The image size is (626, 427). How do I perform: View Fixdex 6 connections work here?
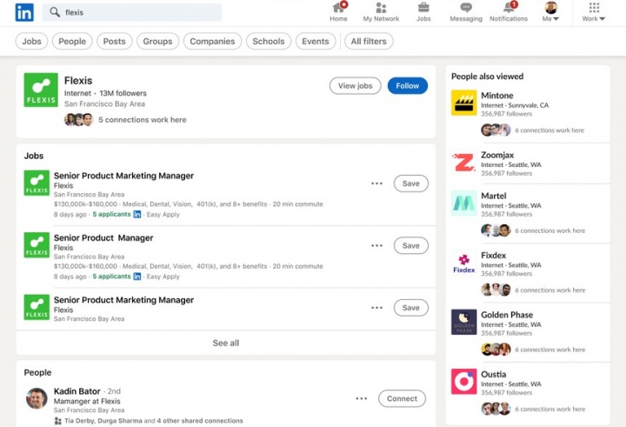click(x=549, y=290)
